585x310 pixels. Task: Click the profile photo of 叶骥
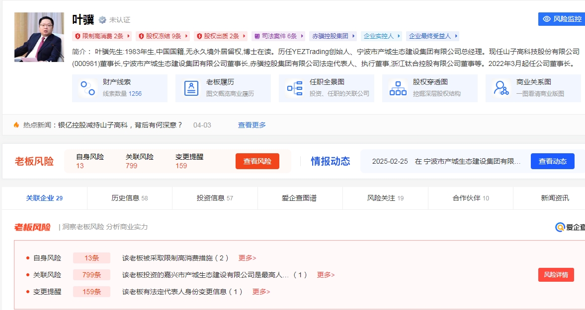39,37
